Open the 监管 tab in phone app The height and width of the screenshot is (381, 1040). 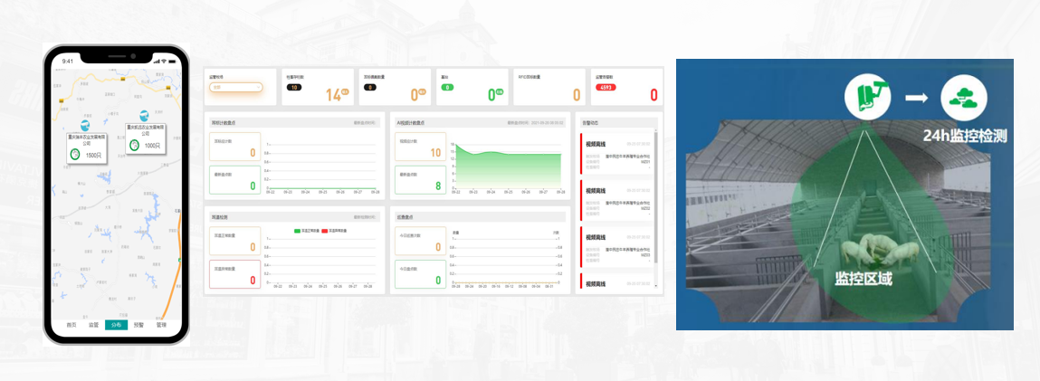tap(93, 325)
